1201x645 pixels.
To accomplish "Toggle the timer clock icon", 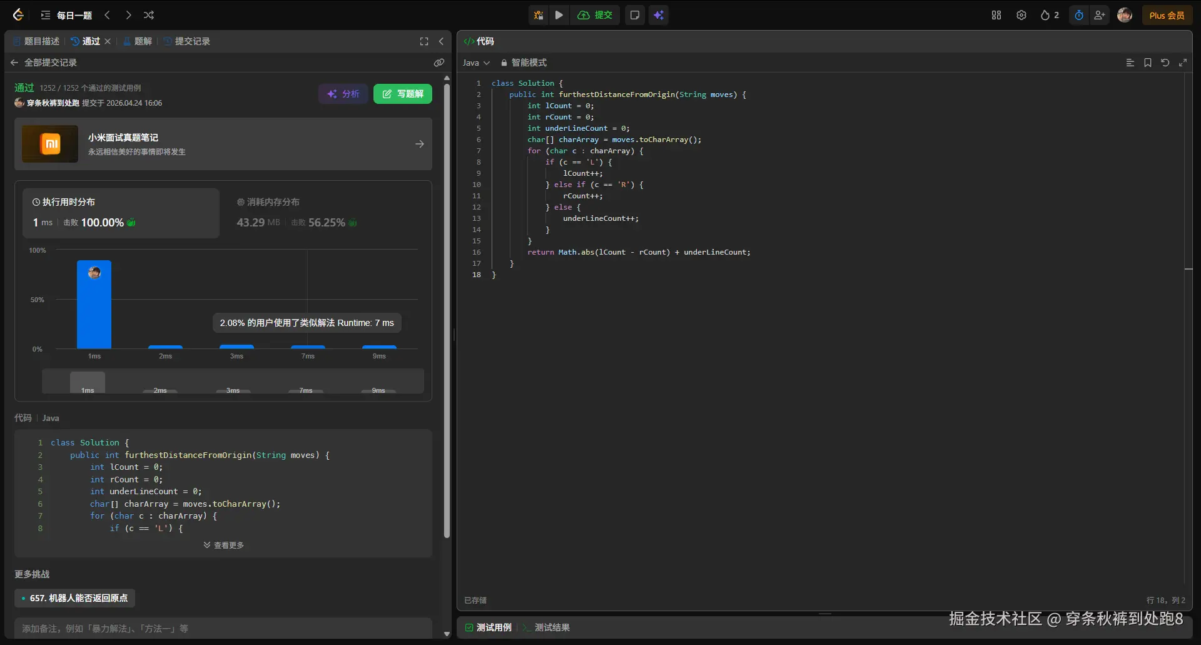I will click(1078, 15).
